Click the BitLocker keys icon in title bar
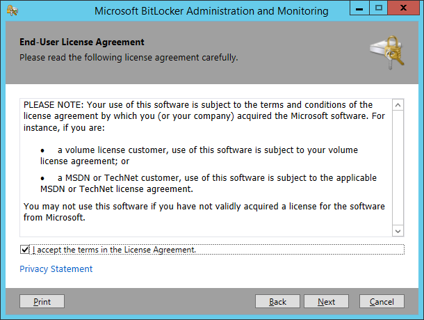Viewport: 424px width, 320px height. pos(13,10)
